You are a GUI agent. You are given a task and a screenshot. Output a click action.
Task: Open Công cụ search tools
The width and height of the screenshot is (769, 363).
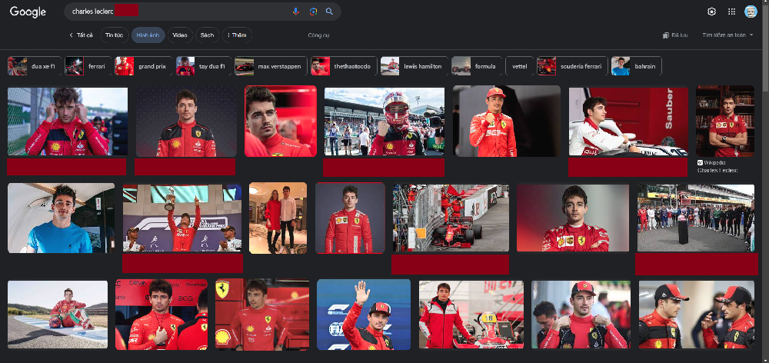(319, 35)
